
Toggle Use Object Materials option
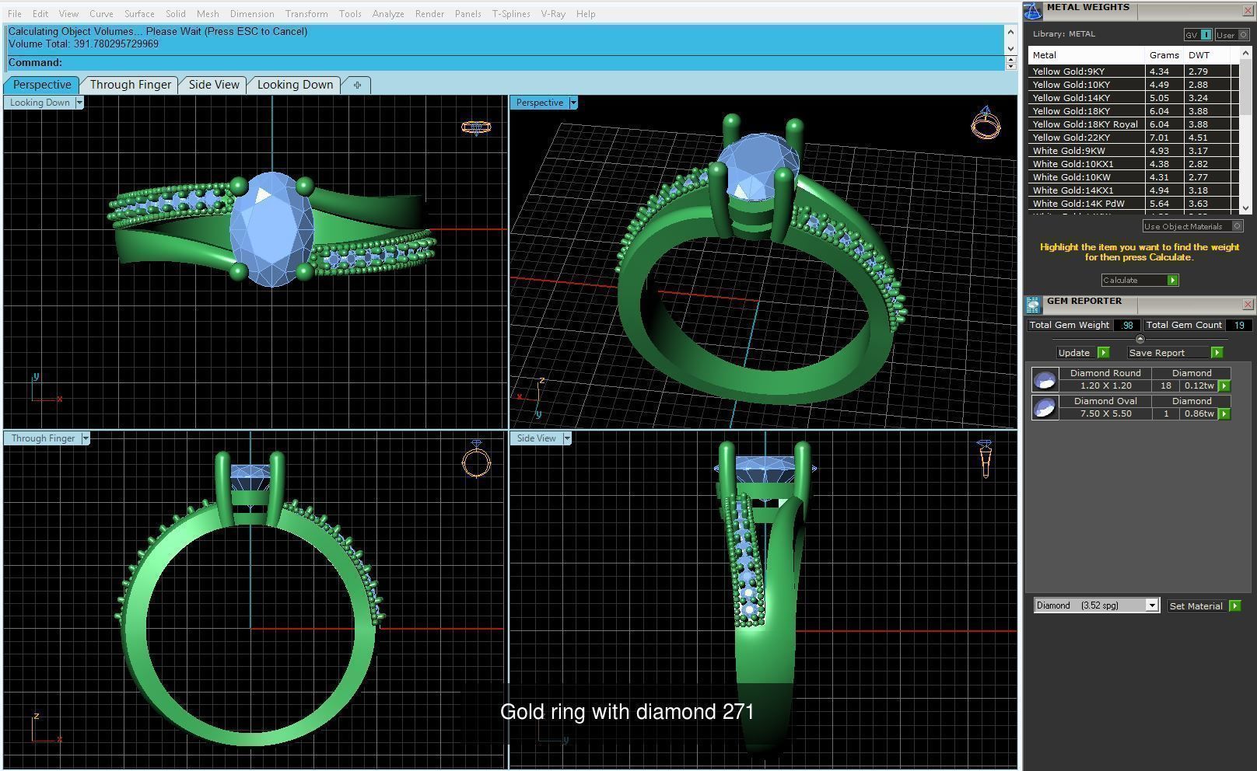click(x=1192, y=226)
